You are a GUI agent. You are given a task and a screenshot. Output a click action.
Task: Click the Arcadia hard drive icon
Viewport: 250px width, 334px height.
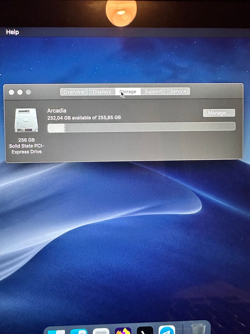(26, 120)
